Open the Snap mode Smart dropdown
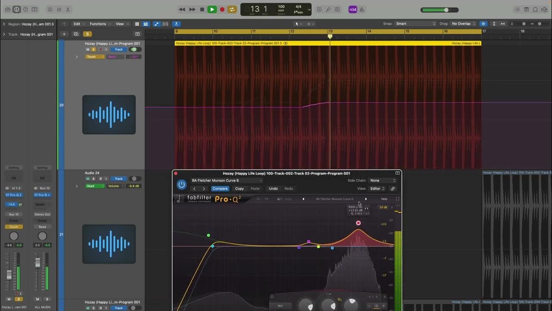The width and height of the screenshot is (552, 311). (416, 24)
